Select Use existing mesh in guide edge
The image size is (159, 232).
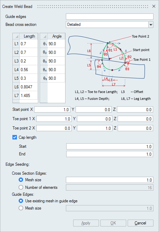coord(21,201)
